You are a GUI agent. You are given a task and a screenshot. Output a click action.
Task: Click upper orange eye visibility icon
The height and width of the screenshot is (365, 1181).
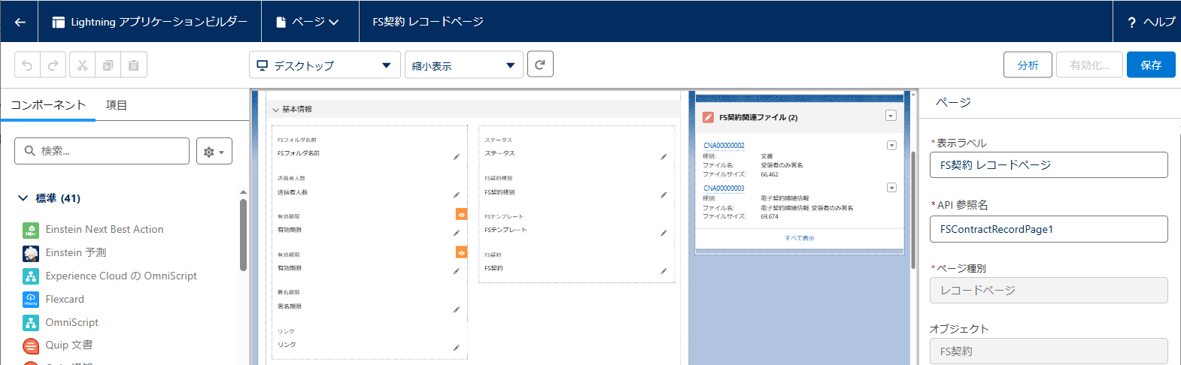pos(462,215)
